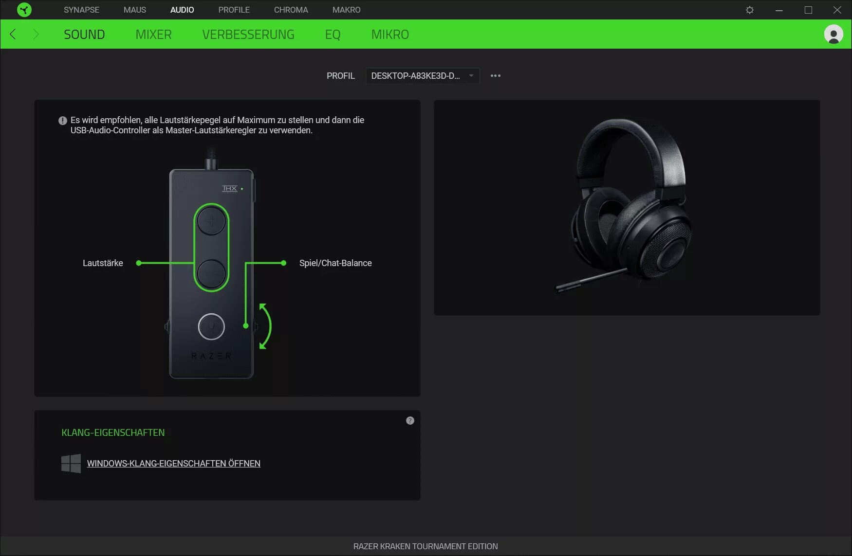Open the profile options three-dot menu
Screen dimensions: 852x556
coord(496,76)
